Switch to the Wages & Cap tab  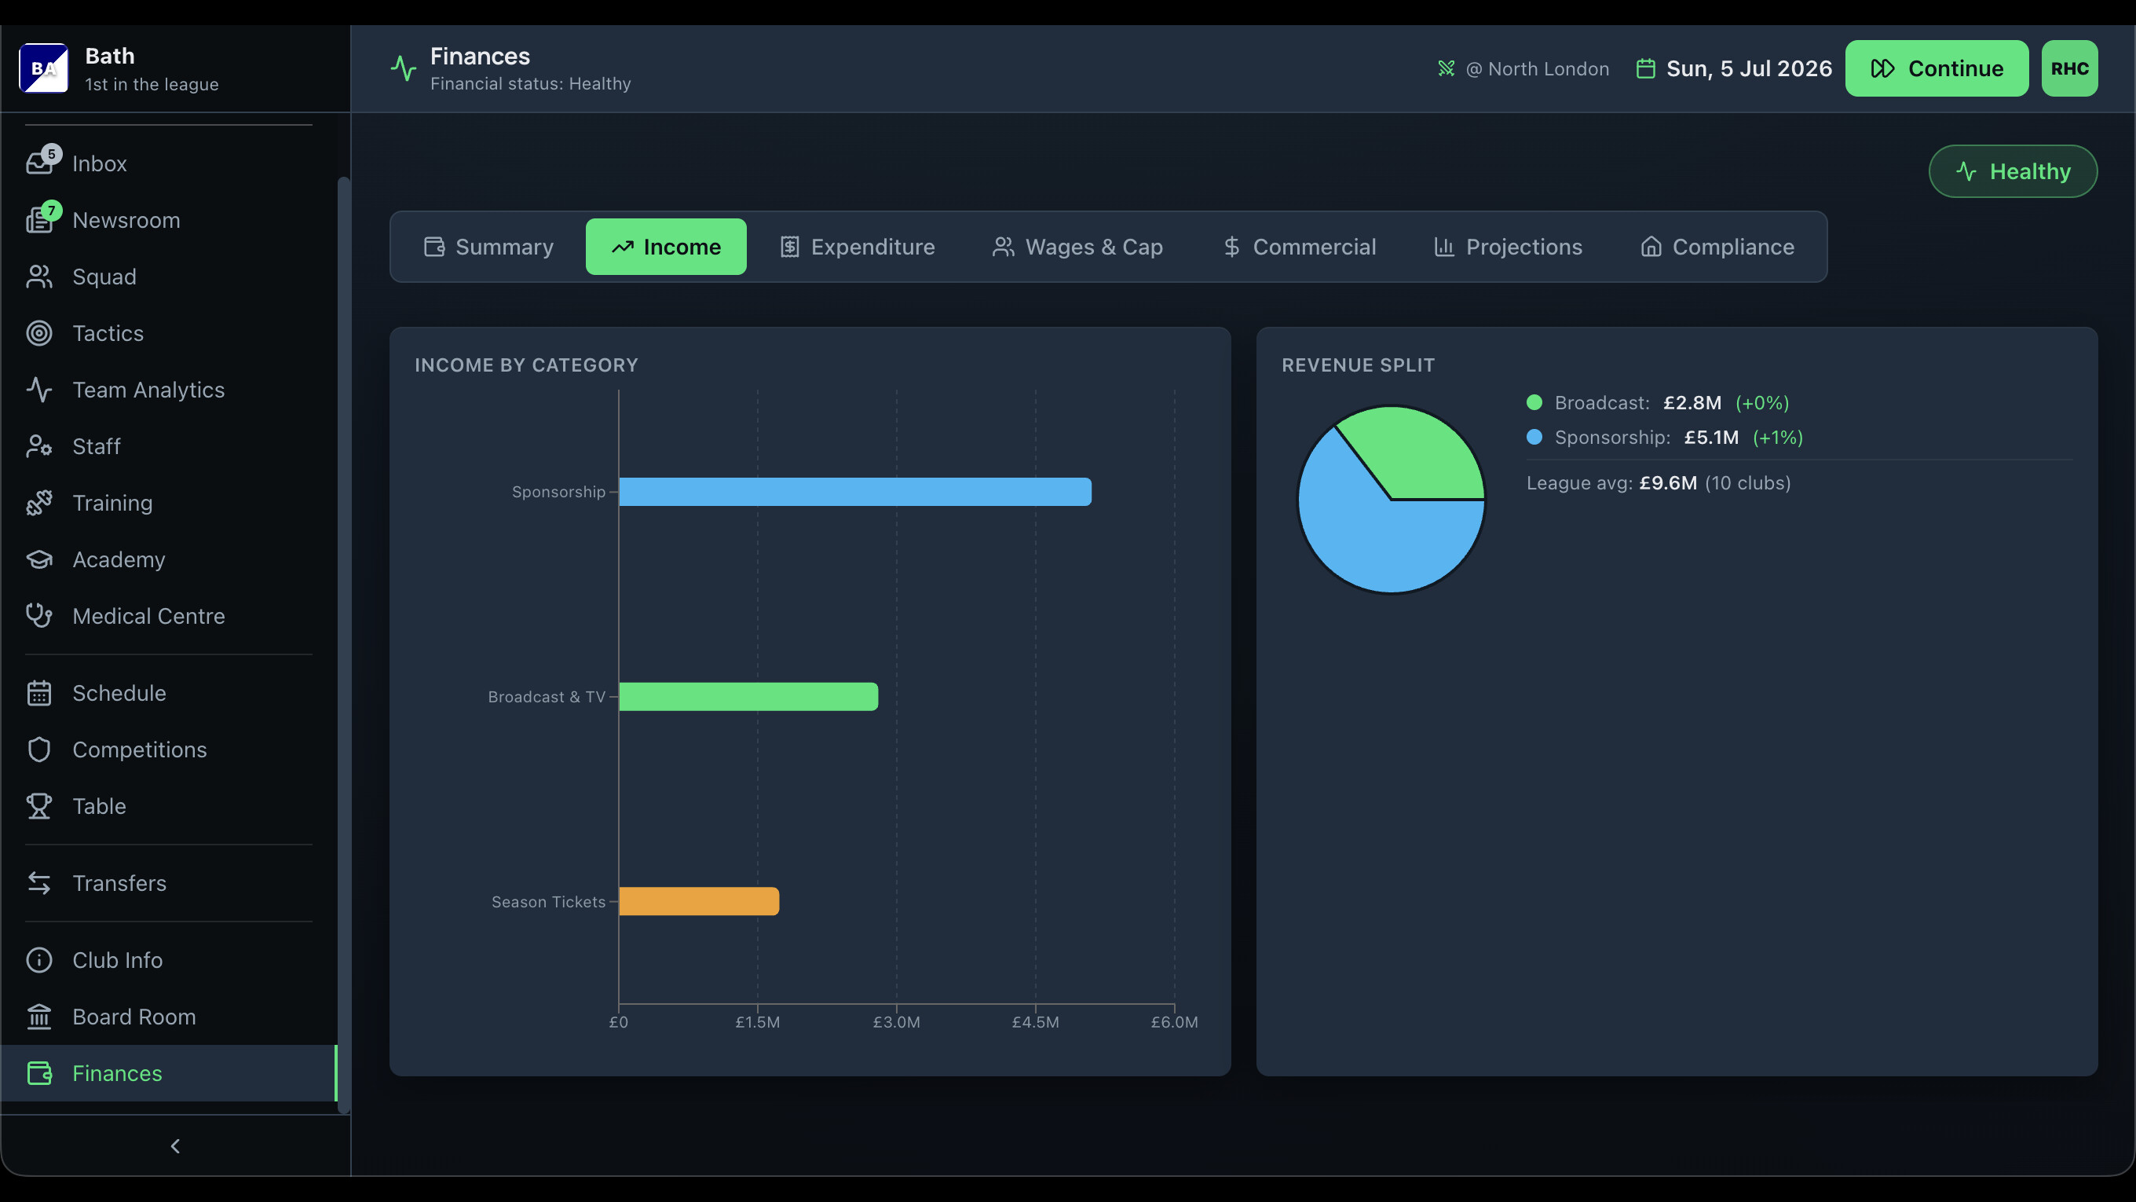(x=1078, y=247)
